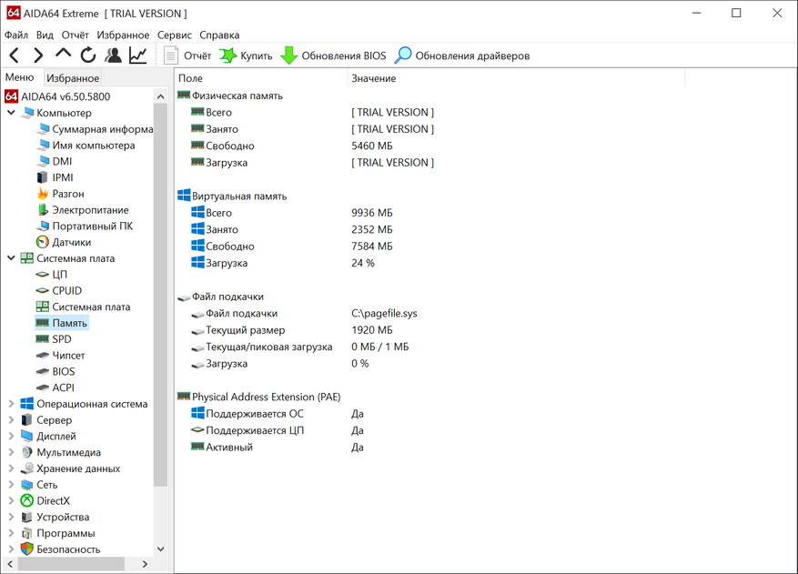Go back with the left arrow icon
798x574 pixels.
(x=15, y=55)
